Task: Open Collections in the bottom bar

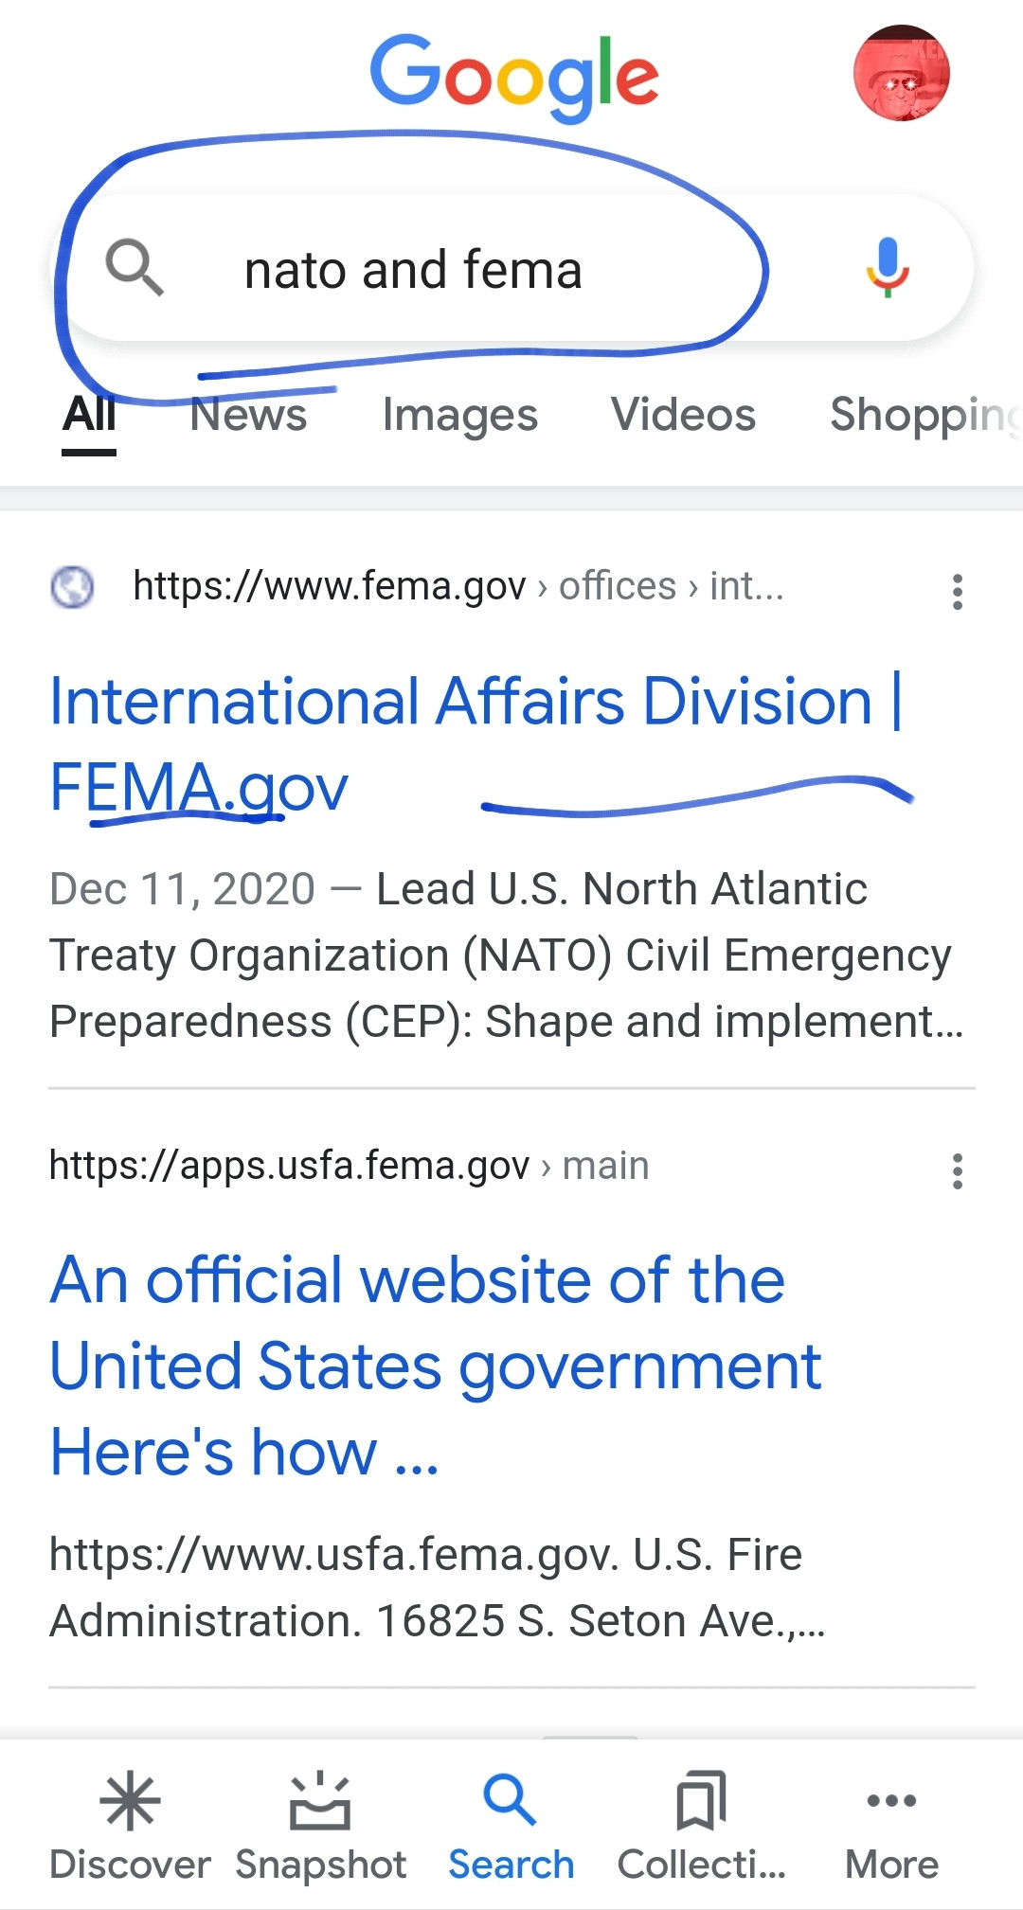Action: tap(701, 1827)
